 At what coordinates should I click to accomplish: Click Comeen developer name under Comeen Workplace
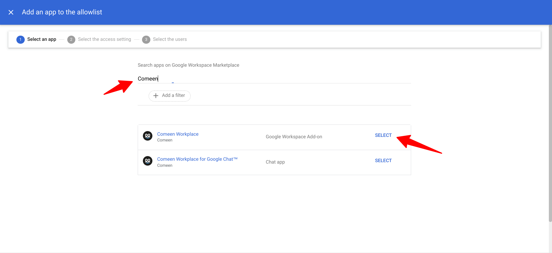(165, 140)
